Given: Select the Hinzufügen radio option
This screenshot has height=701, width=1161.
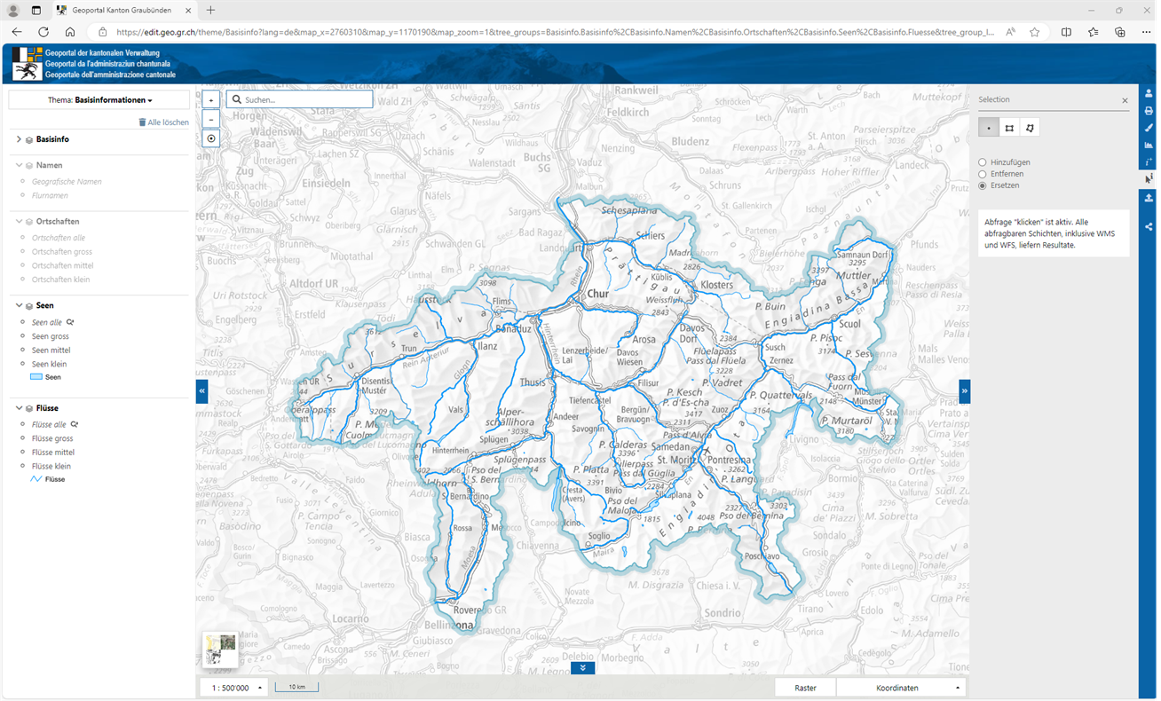Looking at the screenshot, I should pyautogui.click(x=983, y=162).
